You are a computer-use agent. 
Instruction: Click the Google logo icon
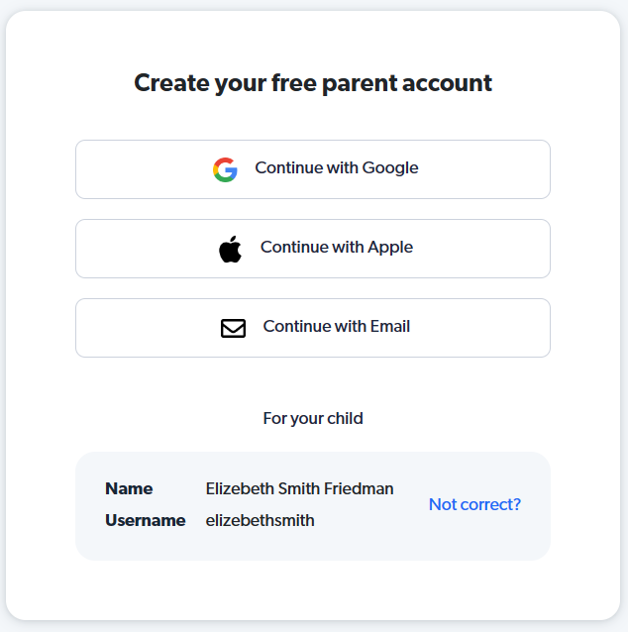[225, 169]
